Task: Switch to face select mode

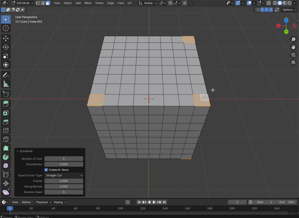Action: [x=48, y=3]
